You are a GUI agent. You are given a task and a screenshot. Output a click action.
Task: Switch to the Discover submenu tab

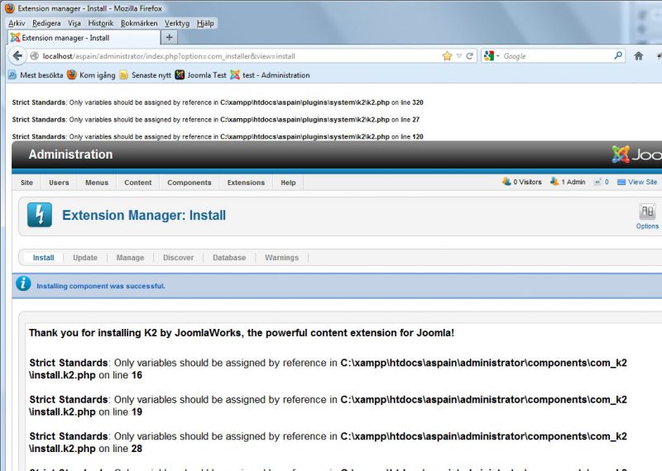178,258
